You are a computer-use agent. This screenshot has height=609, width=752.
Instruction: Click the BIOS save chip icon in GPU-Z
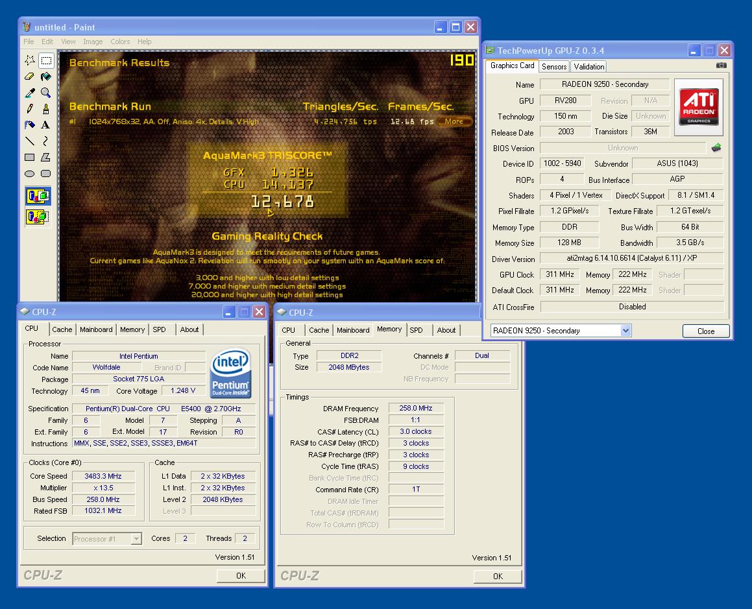(x=716, y=148)
